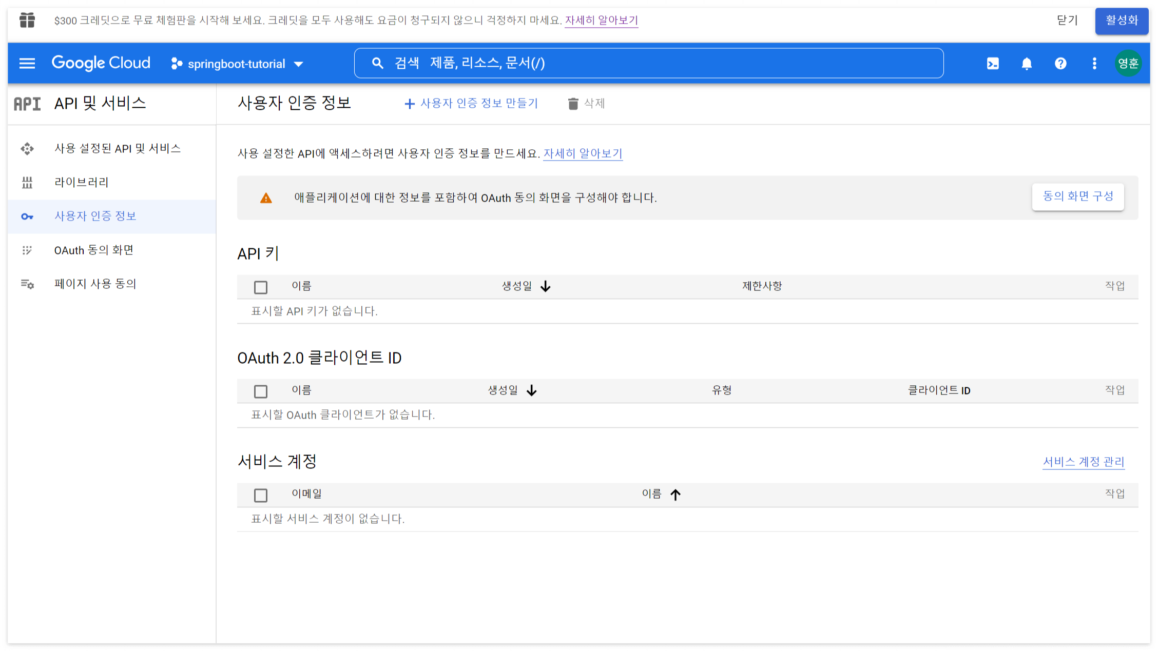Viewport: 1158px width, 651px height.
Task: Open the three-dot settings menu
Action: click(x=1094, y=63)
